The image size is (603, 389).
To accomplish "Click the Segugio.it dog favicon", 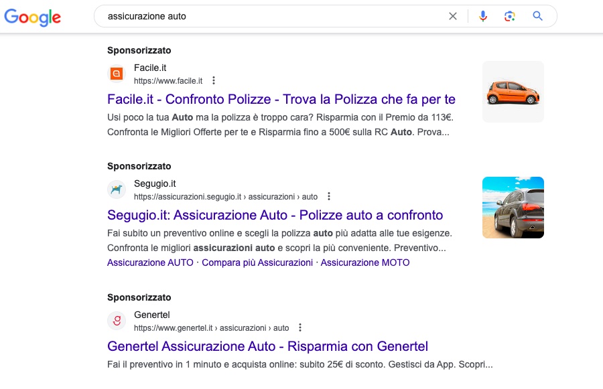I will point(117,189).
